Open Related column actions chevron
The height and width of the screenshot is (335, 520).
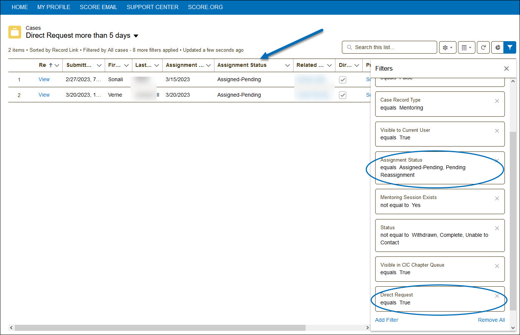point(329,65)
